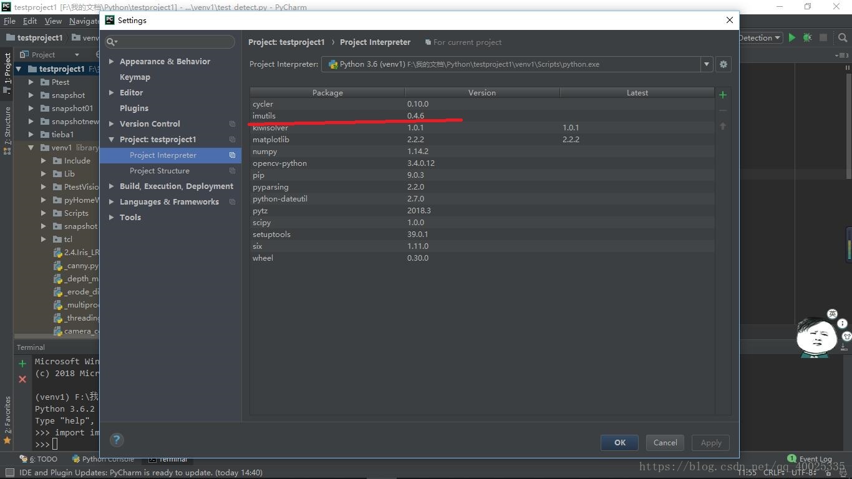Open the interpreter gear settings icon
Viewport: 852px width, 479px height.
point(724,64)
